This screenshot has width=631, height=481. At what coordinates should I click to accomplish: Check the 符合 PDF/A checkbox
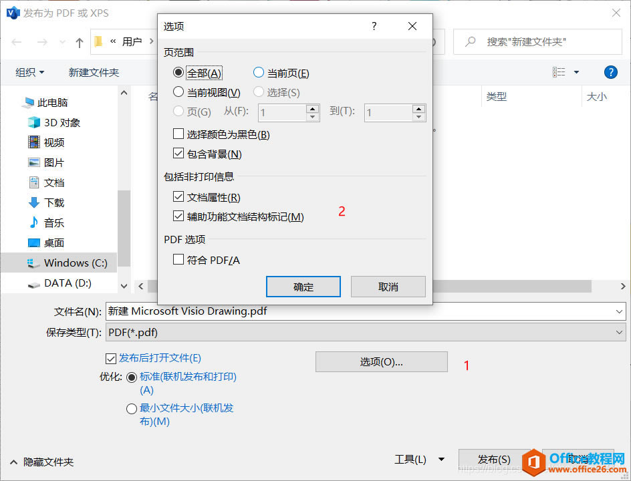[178, 259]
